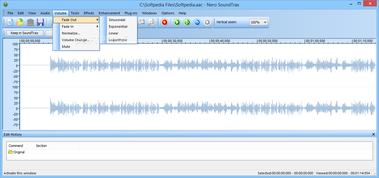379x178 pixels.
Task: Expand the Fade In submenu
Action: point(76,27)
